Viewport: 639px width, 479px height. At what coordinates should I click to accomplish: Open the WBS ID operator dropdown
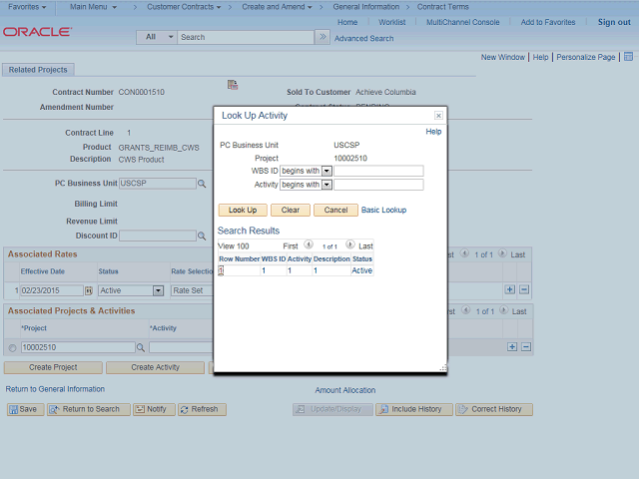326,171
